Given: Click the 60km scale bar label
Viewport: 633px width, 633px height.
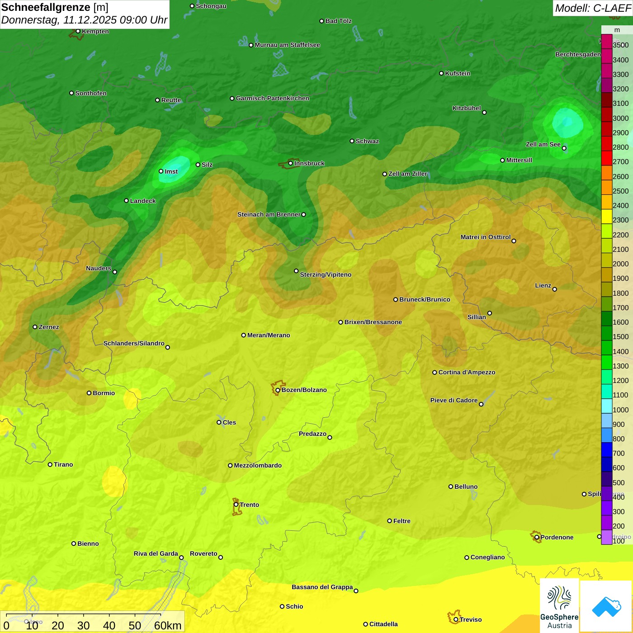Looking at the screenshot, I should (x=168, y=625).
